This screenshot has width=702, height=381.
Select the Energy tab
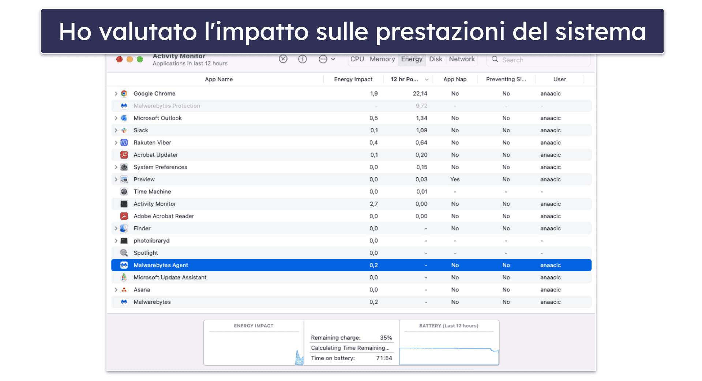[x=412, y=59]
